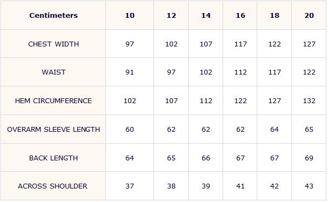
Task: Click the OVERARM SLEEVE LENGTH row label
Action: [x=53, y=130]
